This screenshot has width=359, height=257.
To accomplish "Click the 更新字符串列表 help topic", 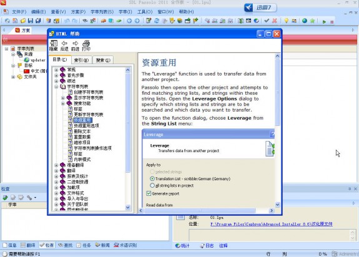I will [x=89, y=115].
